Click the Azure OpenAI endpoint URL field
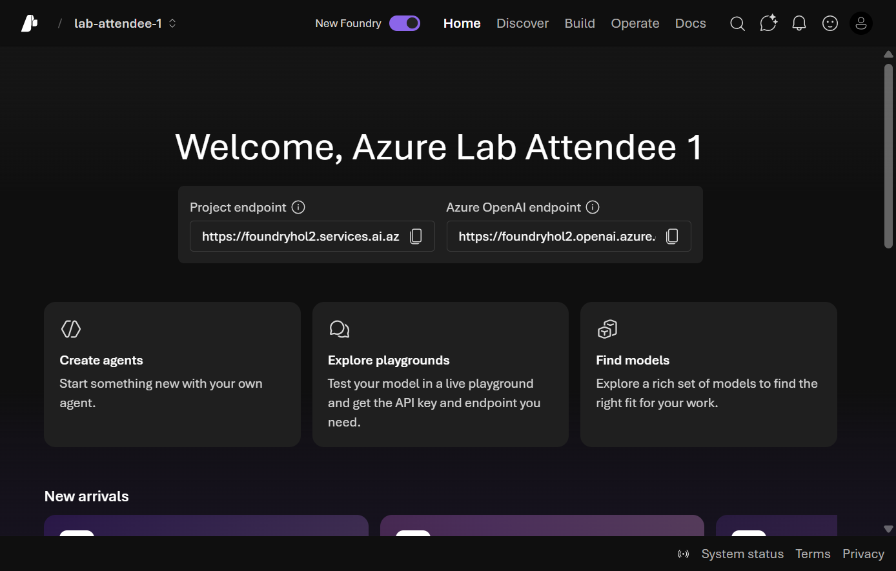The width and height of the screenshot is (896, 571). click(x=569, y=236)
